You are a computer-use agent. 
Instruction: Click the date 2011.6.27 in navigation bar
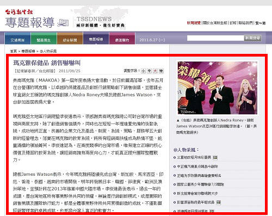(x=152, y=40)
